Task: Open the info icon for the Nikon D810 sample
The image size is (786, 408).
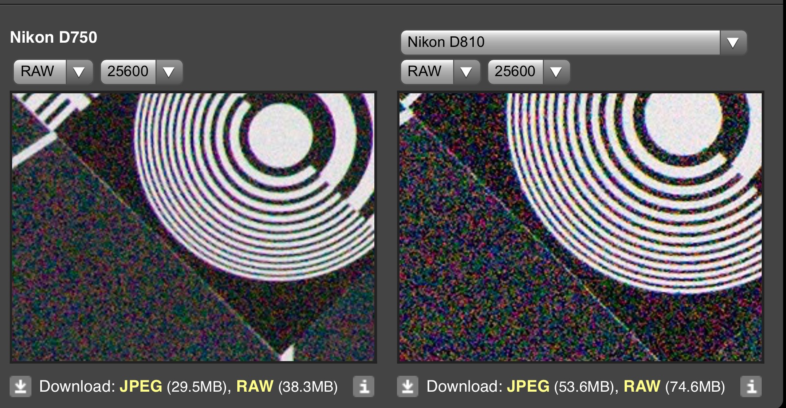Action: click(751, 386)
